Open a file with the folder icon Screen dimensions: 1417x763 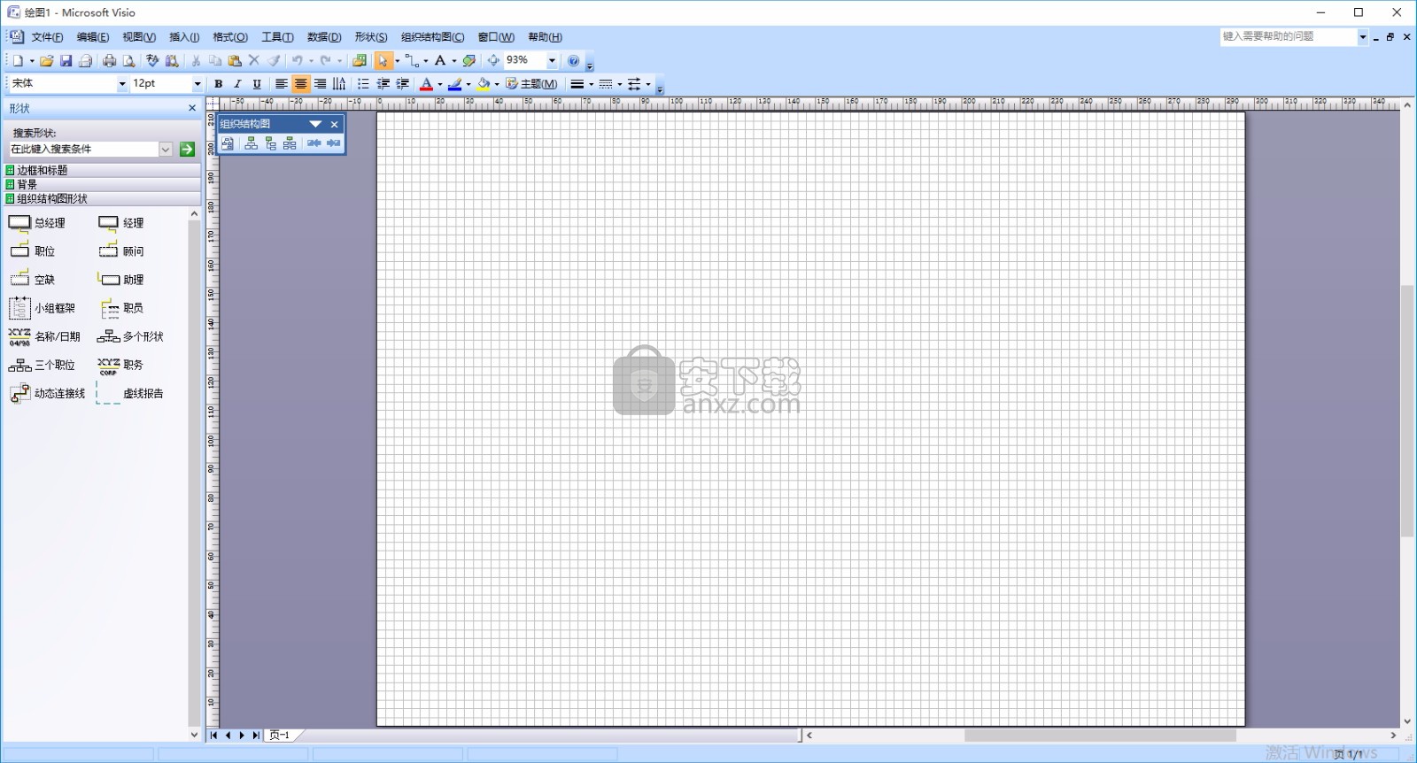pyautogui.click(x=47, y=61)
